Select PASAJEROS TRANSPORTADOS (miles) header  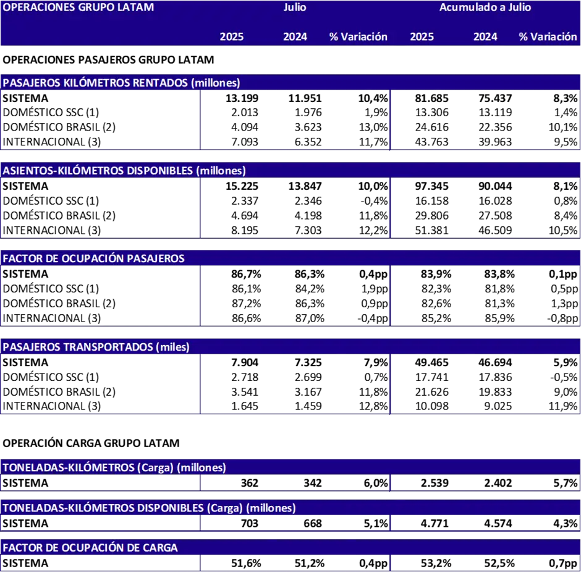[96, 347]
